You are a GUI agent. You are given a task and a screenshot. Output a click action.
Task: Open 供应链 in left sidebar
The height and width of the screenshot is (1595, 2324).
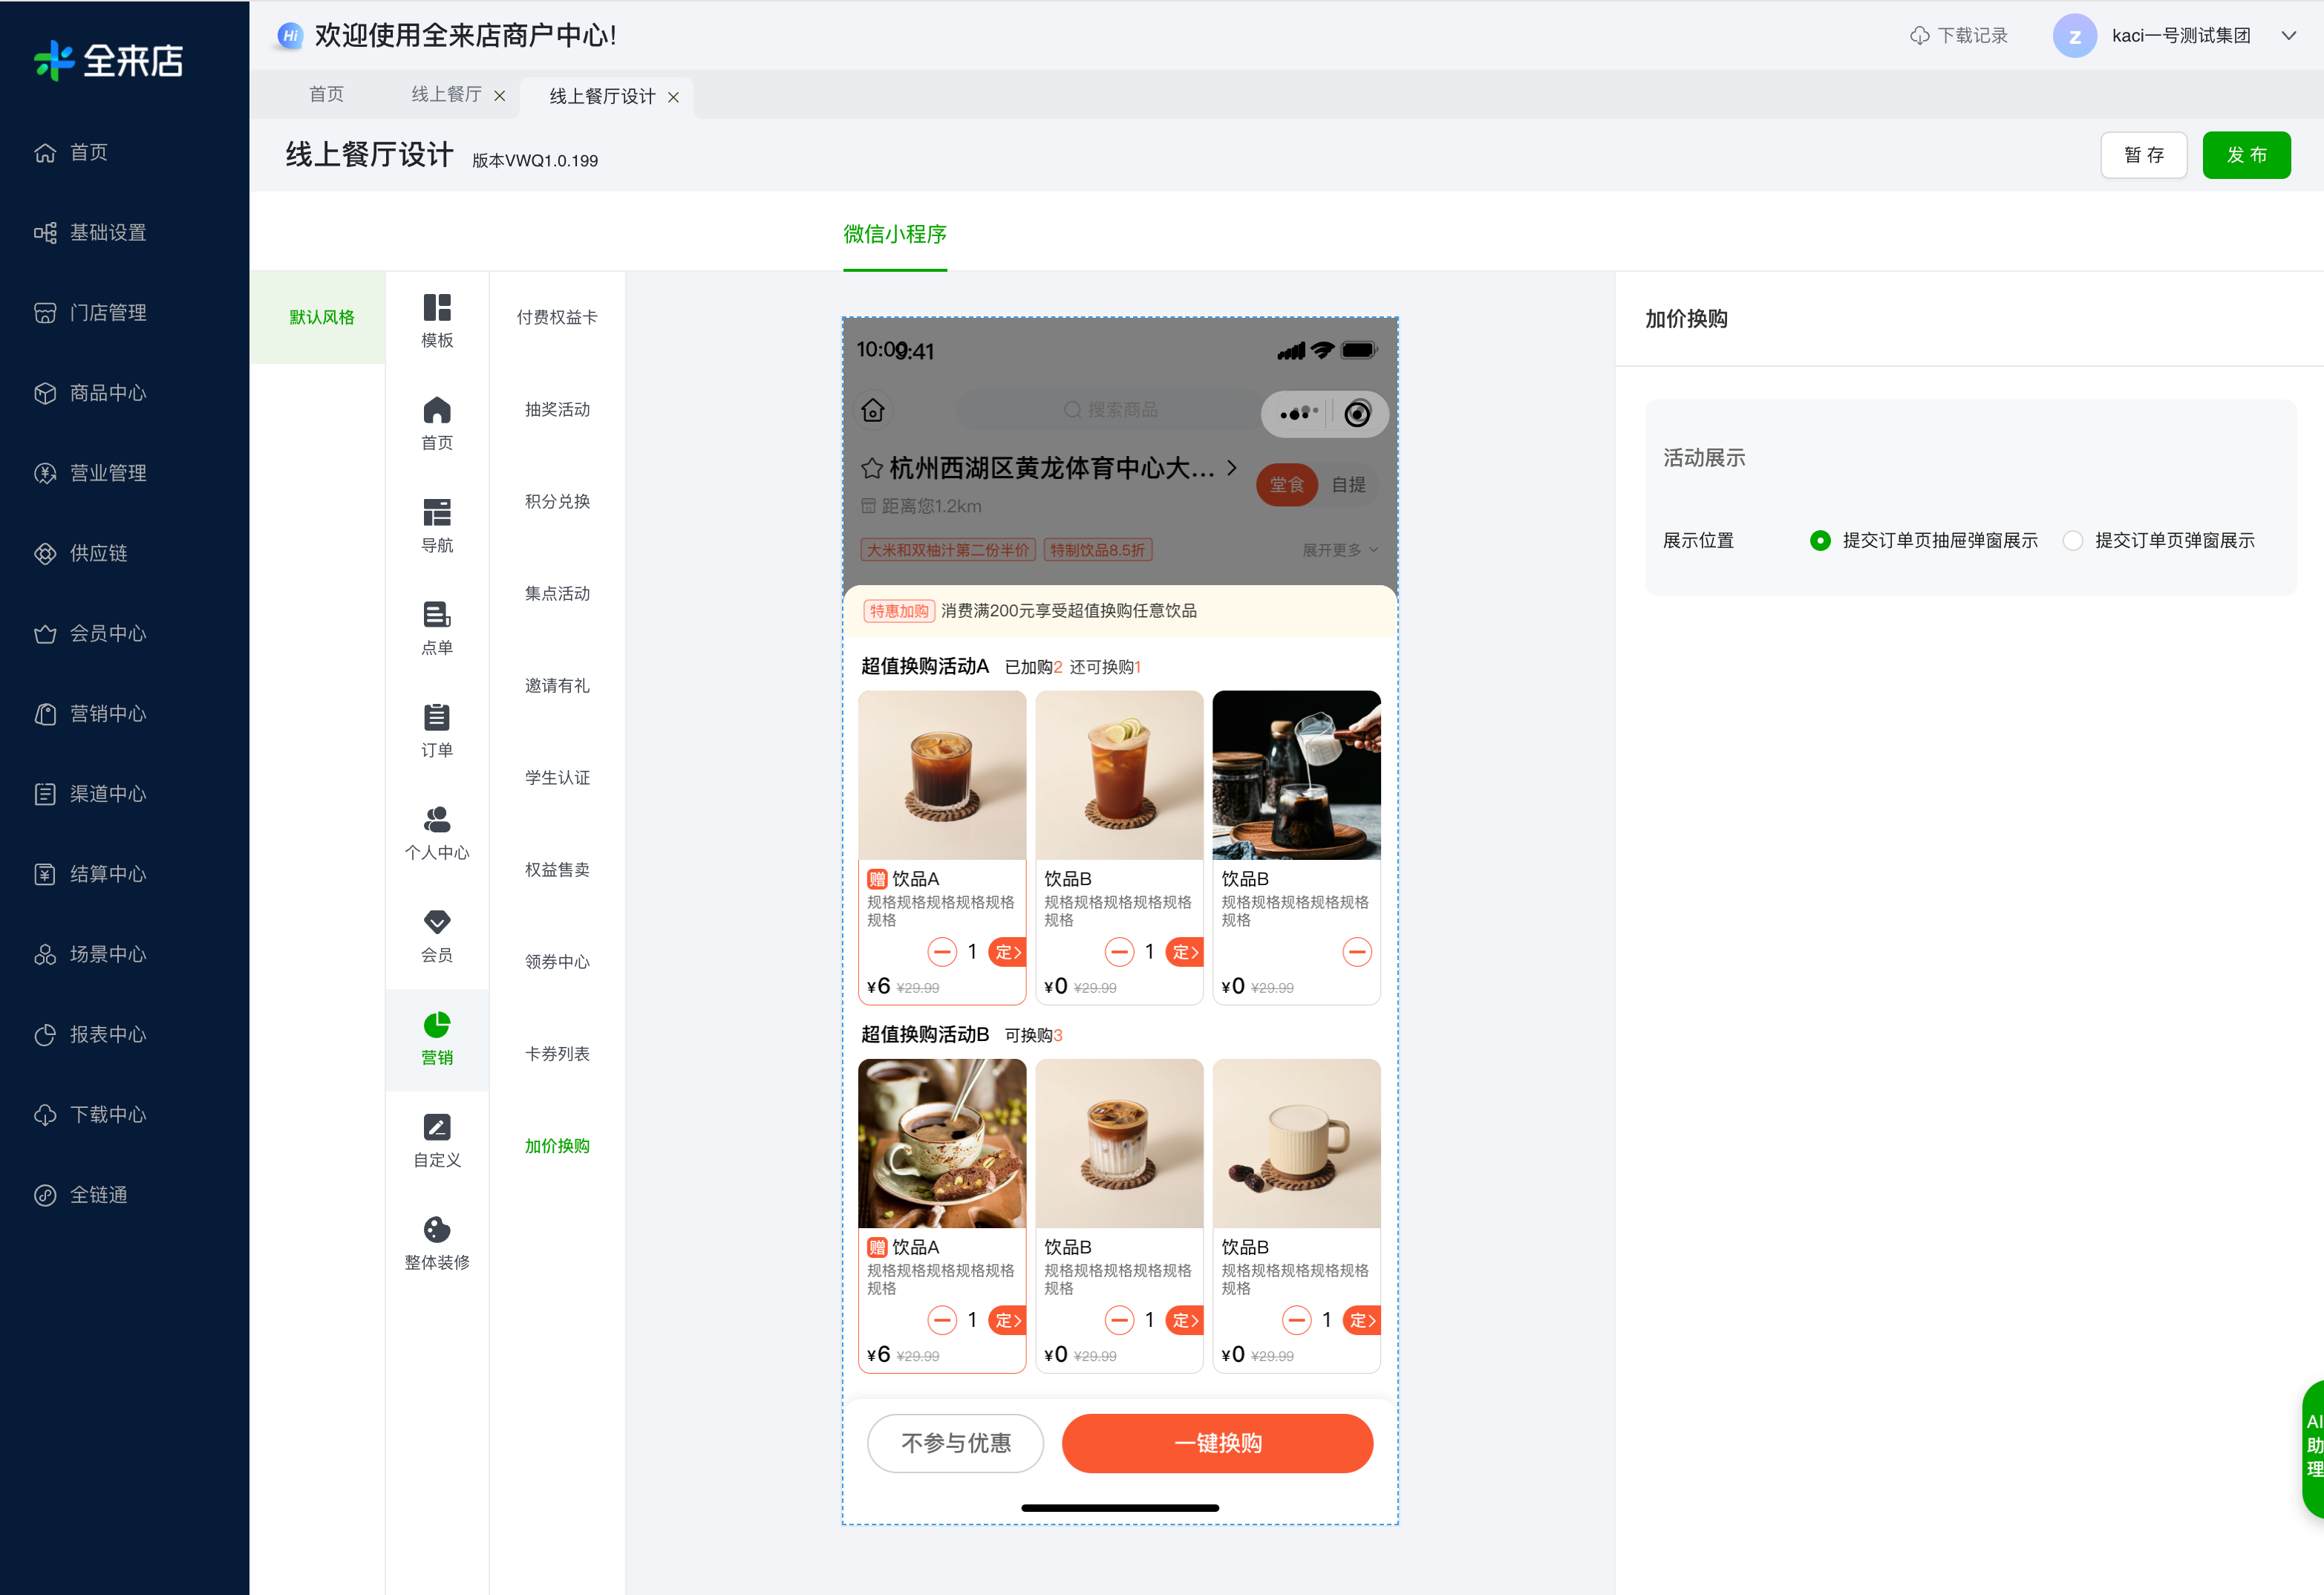[80, 553]
